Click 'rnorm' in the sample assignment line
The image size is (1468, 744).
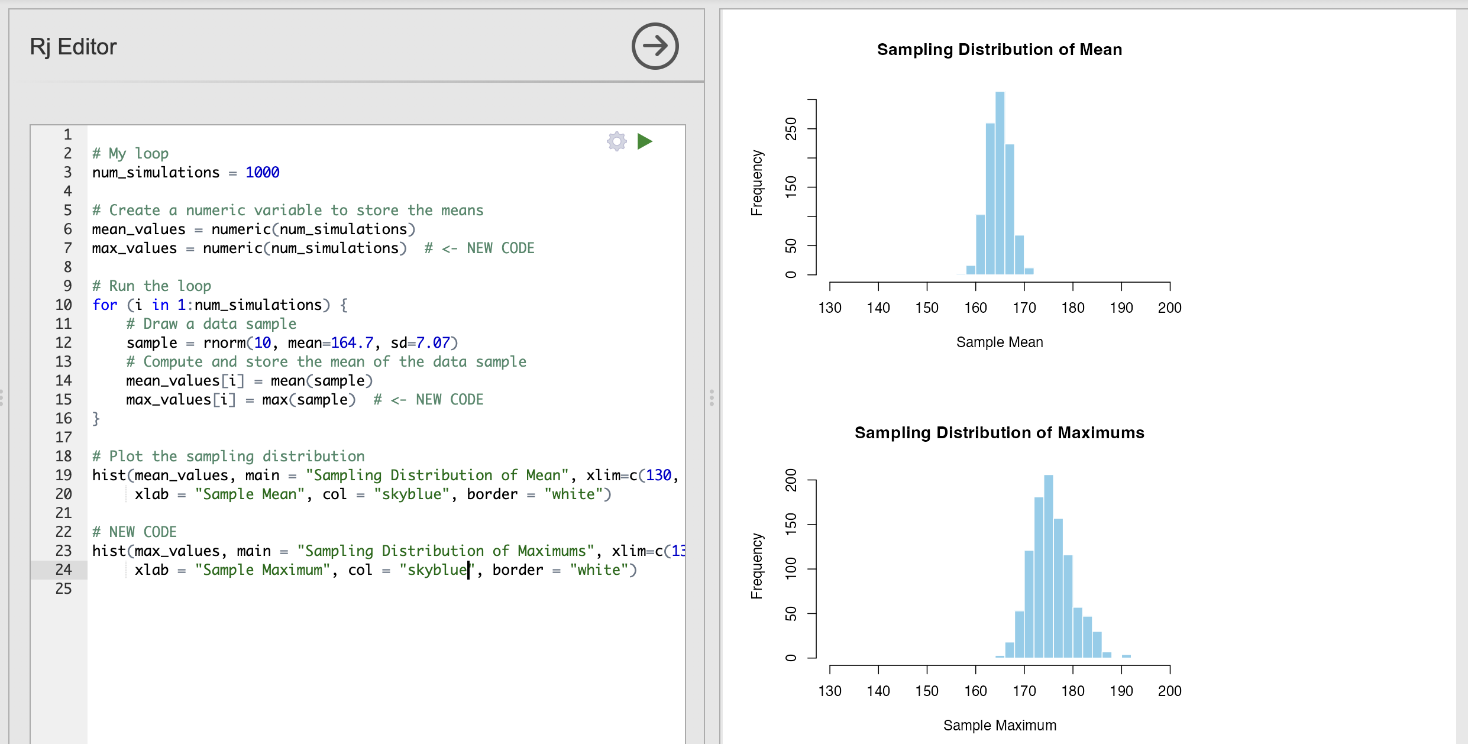[x=224, y=343]
